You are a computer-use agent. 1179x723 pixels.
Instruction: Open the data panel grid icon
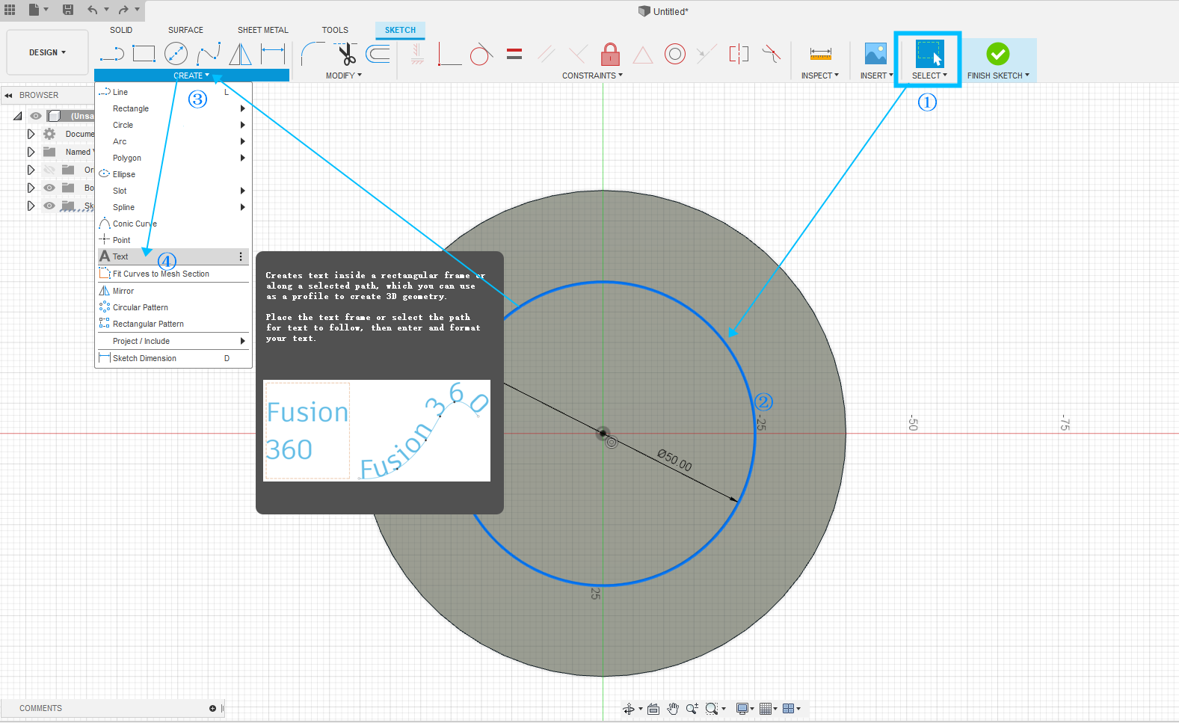coord(10,10)
